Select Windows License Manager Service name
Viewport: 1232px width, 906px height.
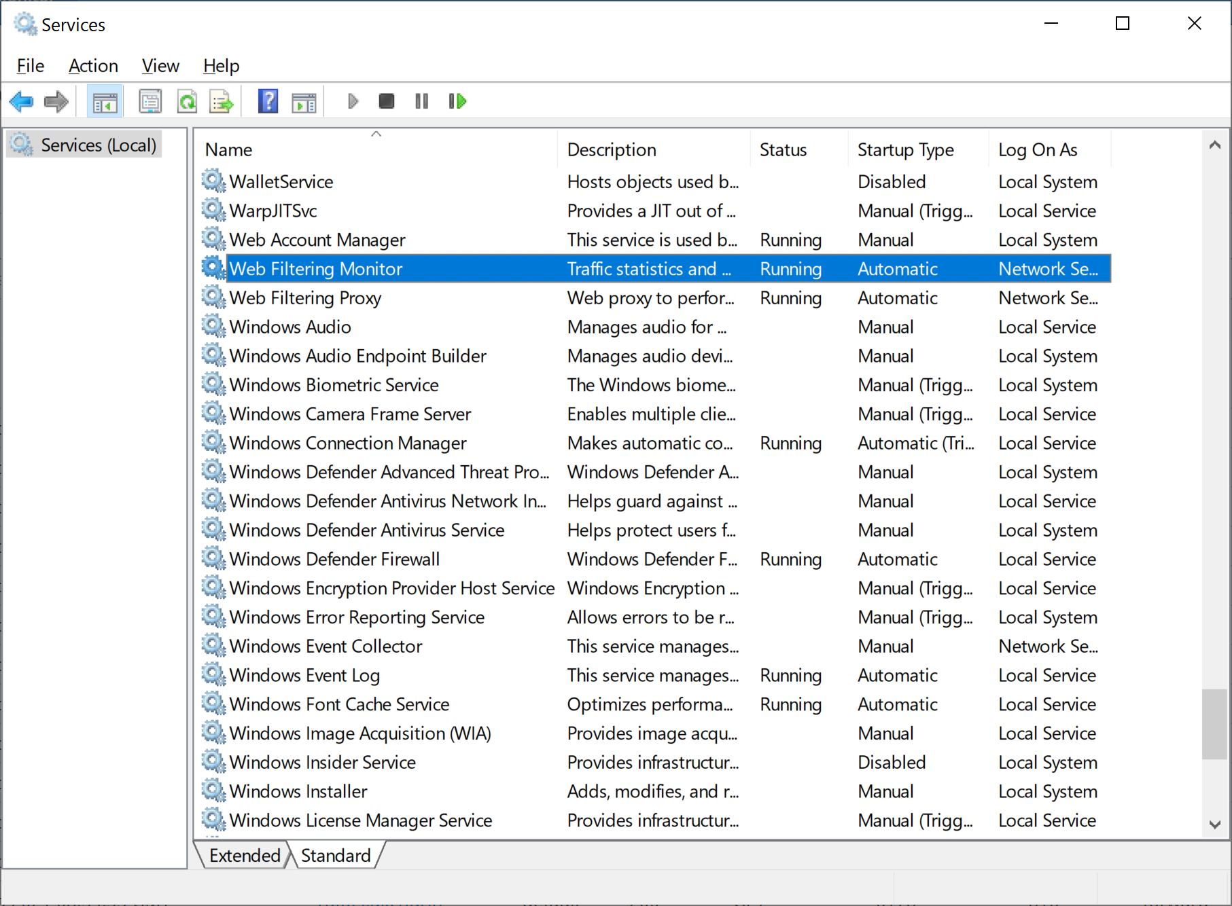coord(361,820)
